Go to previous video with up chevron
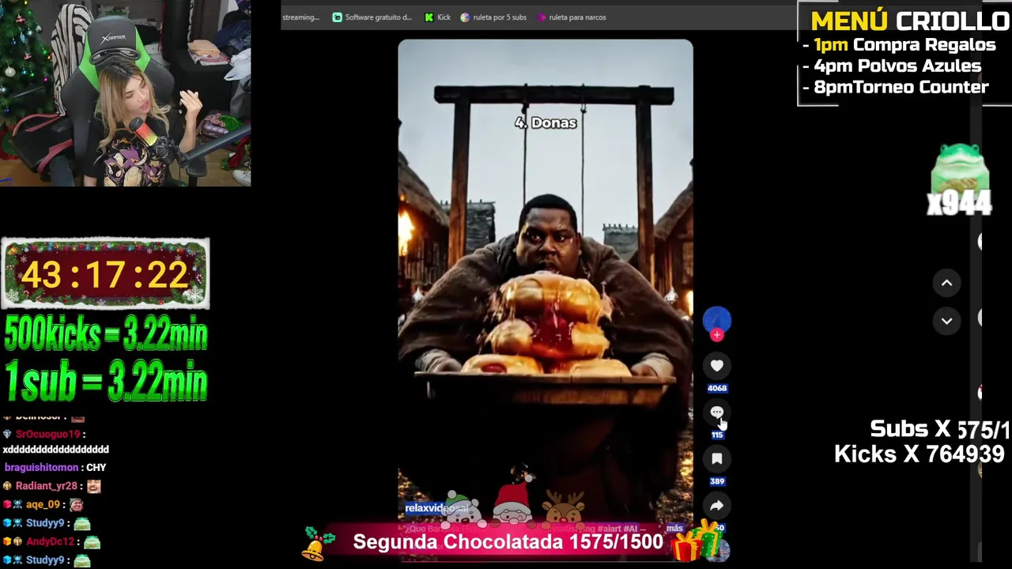This screenshot has height=569, width=1012. click(946, 283)
